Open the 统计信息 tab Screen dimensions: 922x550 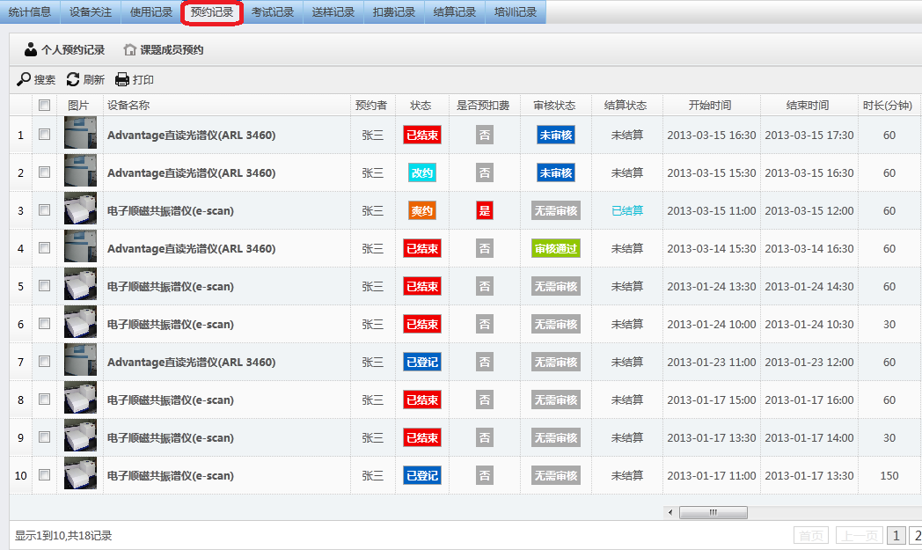tap(30, 12)
